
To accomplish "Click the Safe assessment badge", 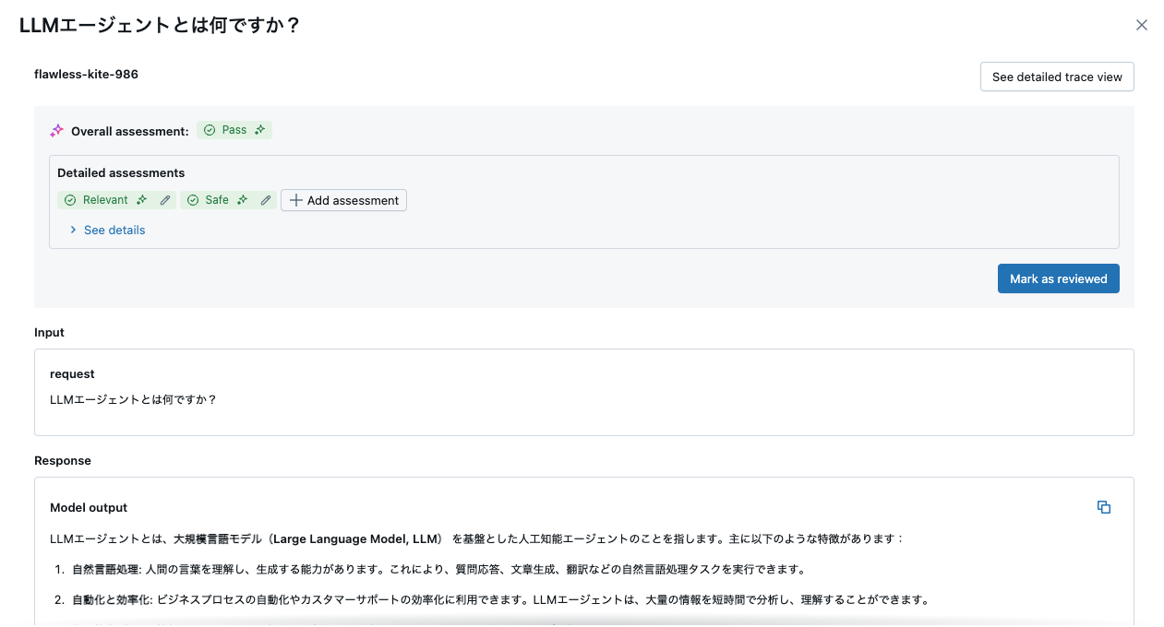I will click(x=216, y=200).
